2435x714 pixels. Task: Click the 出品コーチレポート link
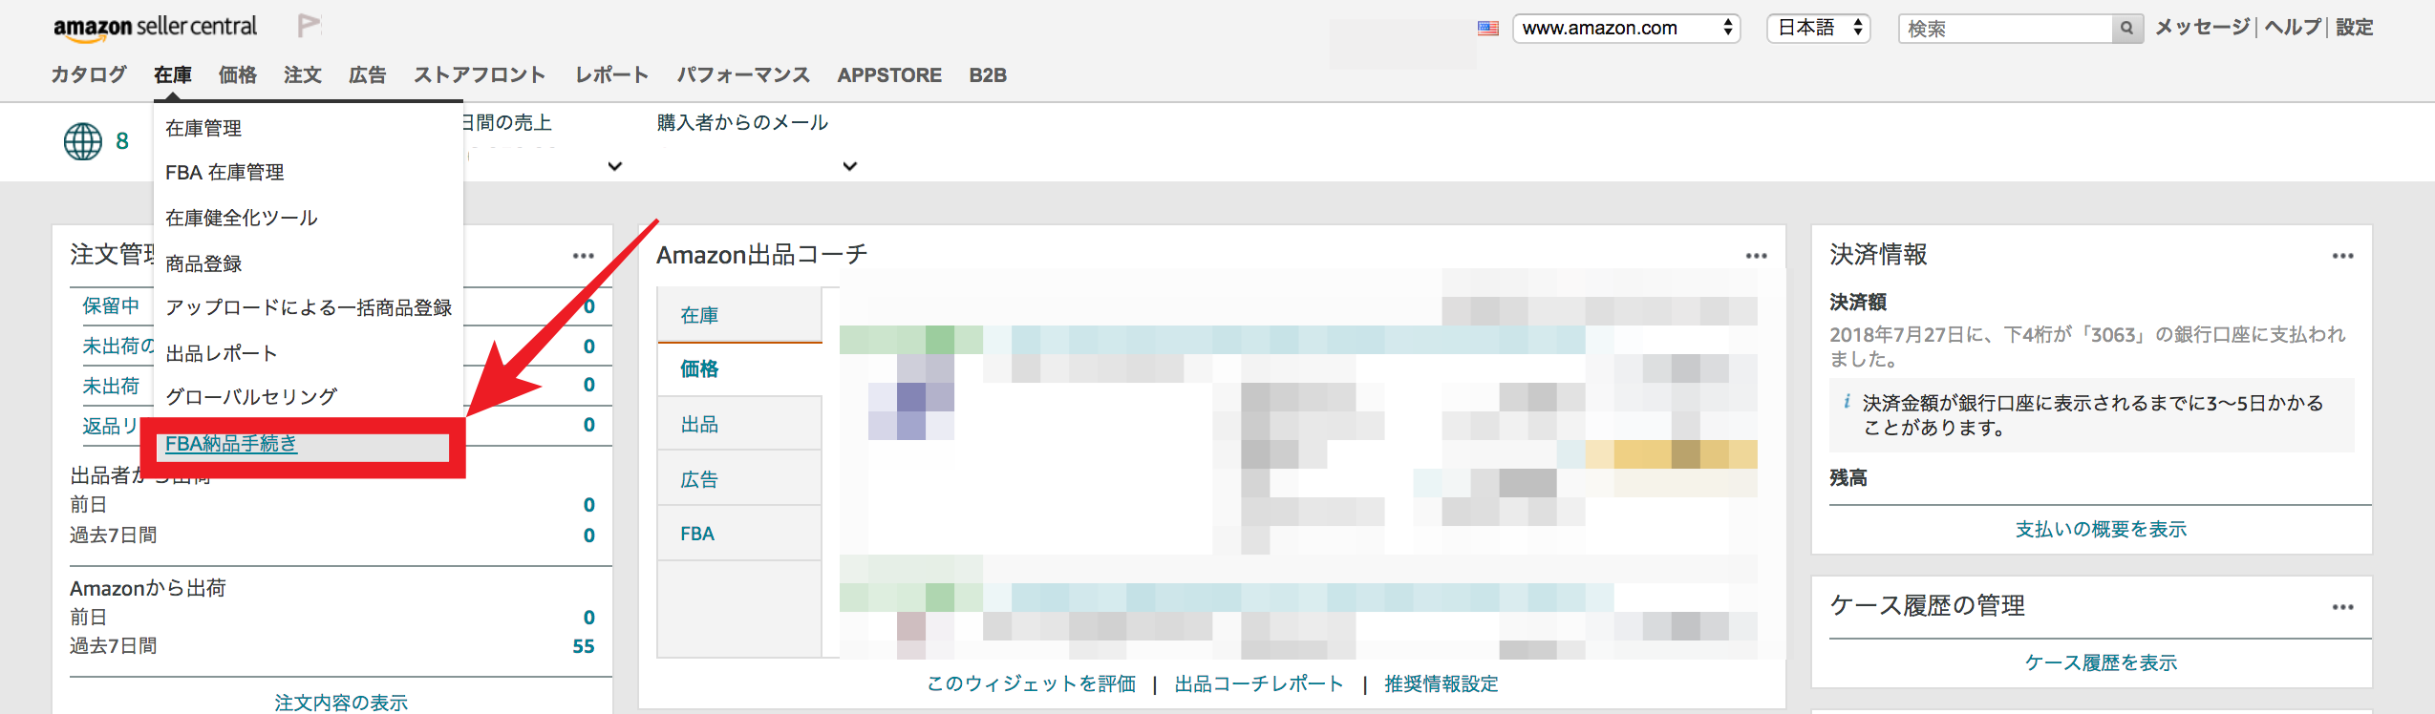pyautogui.click(x=1259, y=683)
